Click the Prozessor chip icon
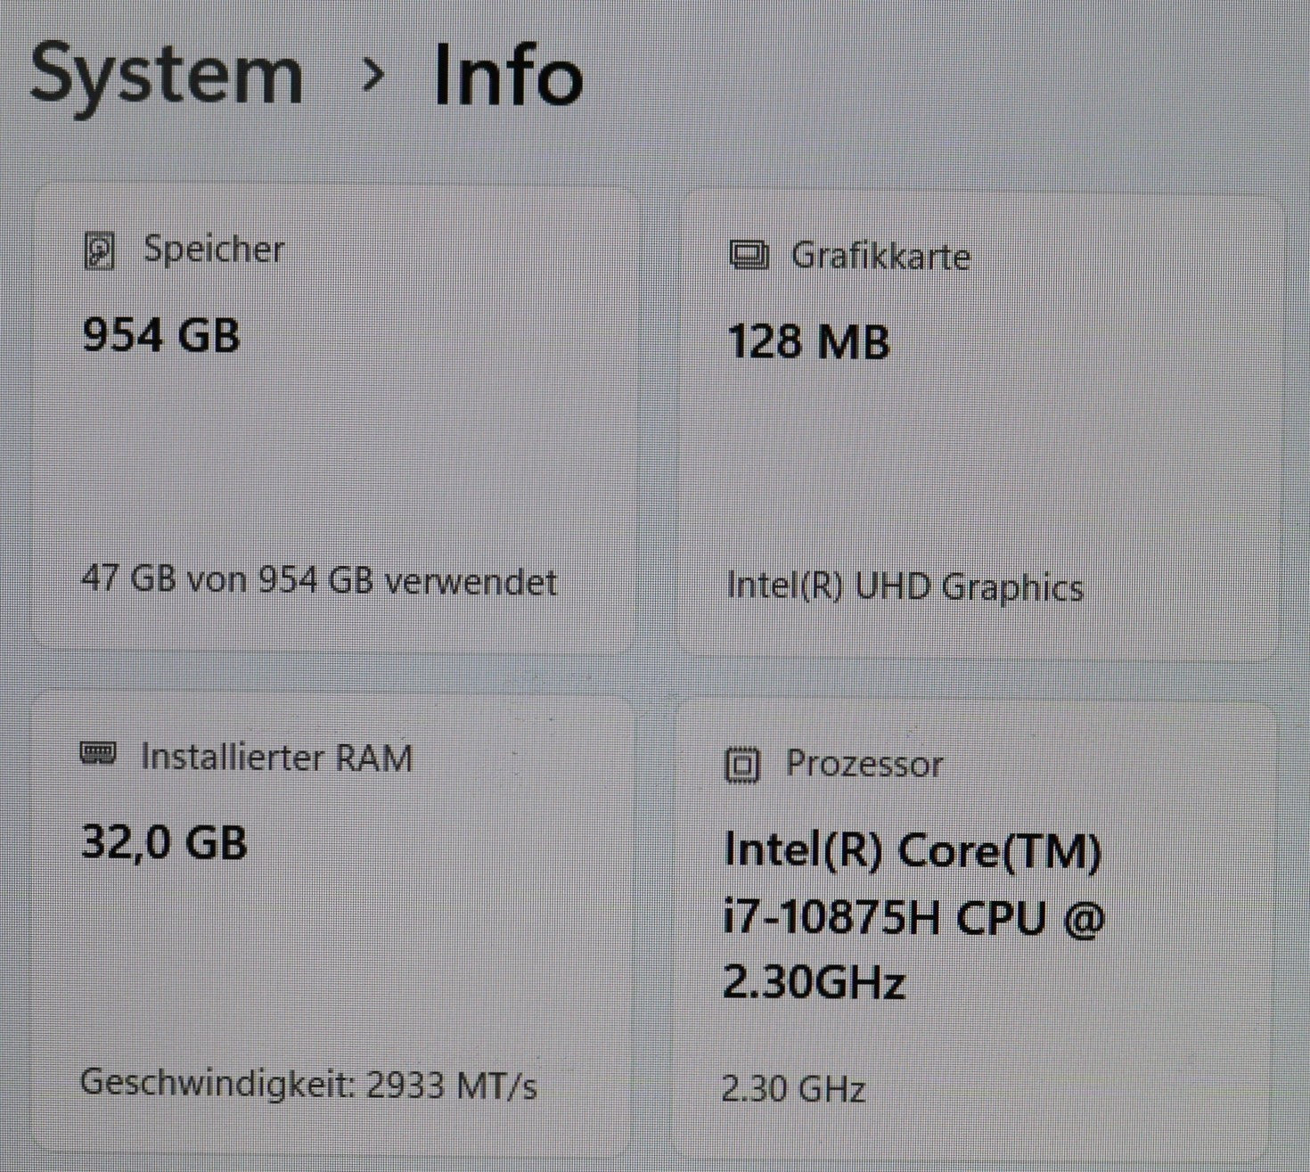 pyautogui.click(x=742, y=765)
